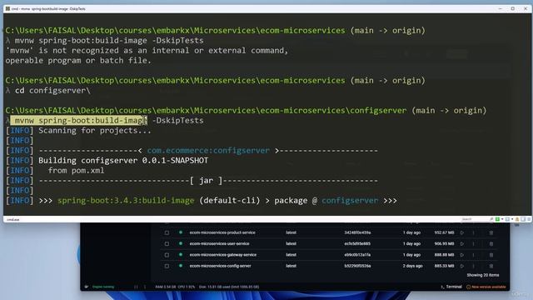533x300 pixels.
Task: Open more-actions menu for config-server row
Action: point(473,266)
